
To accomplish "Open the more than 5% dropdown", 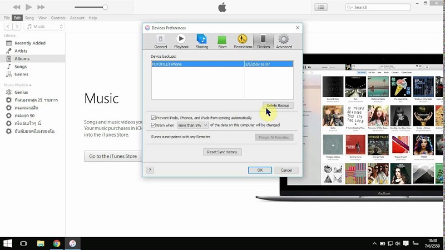I will tap(192, 125).
